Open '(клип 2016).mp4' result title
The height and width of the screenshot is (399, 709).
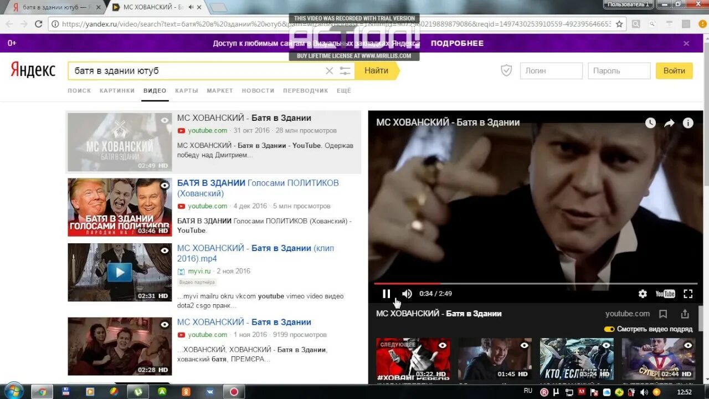(x=255, y=253)
